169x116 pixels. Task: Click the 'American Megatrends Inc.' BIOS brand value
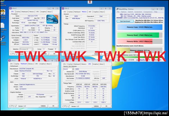tap(37, 85)
